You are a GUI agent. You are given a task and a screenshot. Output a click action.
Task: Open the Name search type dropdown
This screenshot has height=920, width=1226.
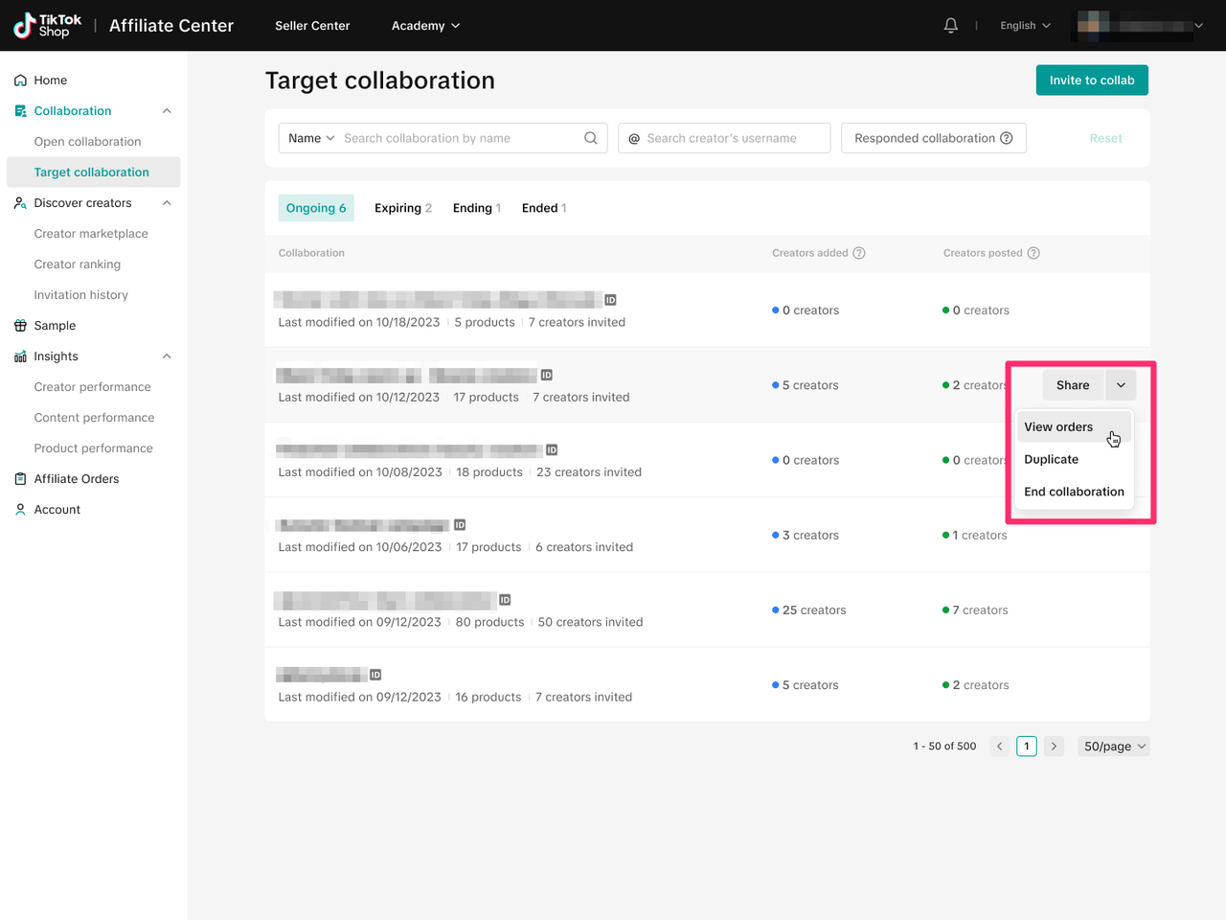click(x=311, y=138)
